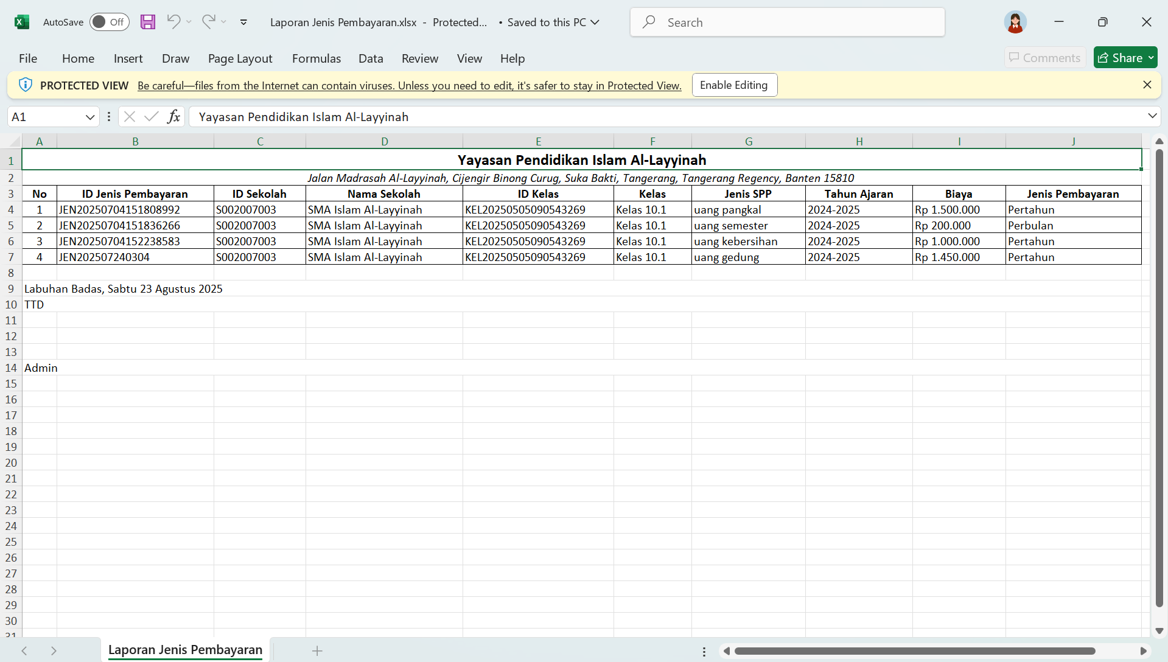Switch to the Formulas ribbon tab

coord(316,58)
